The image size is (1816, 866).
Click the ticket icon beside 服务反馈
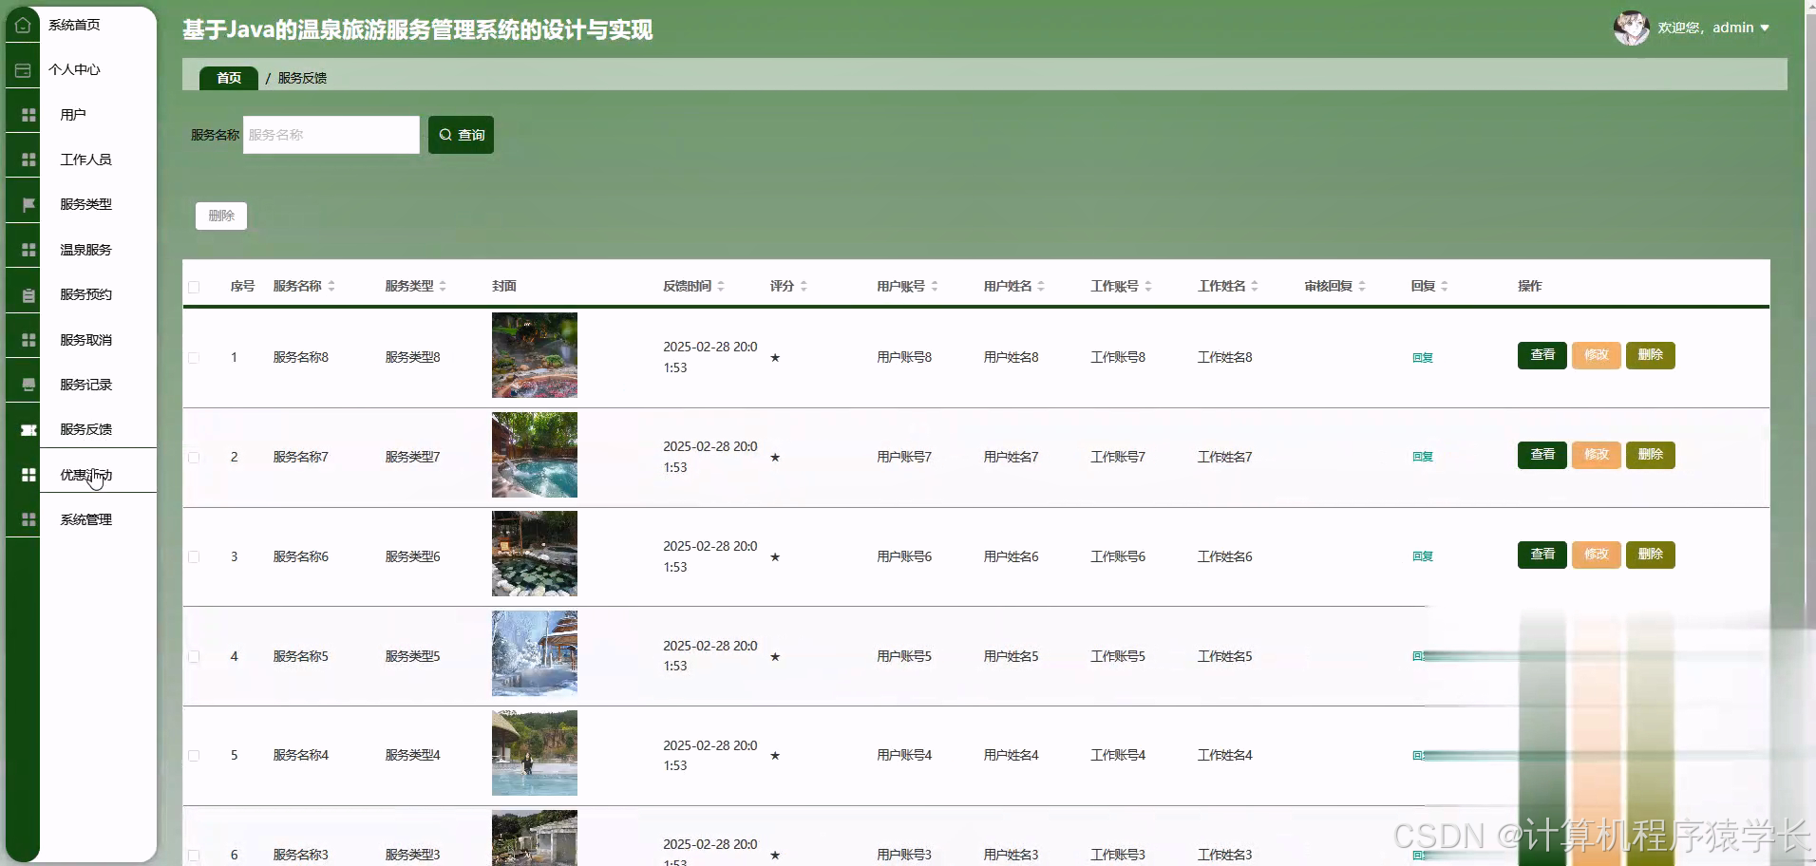click(28, 430)
